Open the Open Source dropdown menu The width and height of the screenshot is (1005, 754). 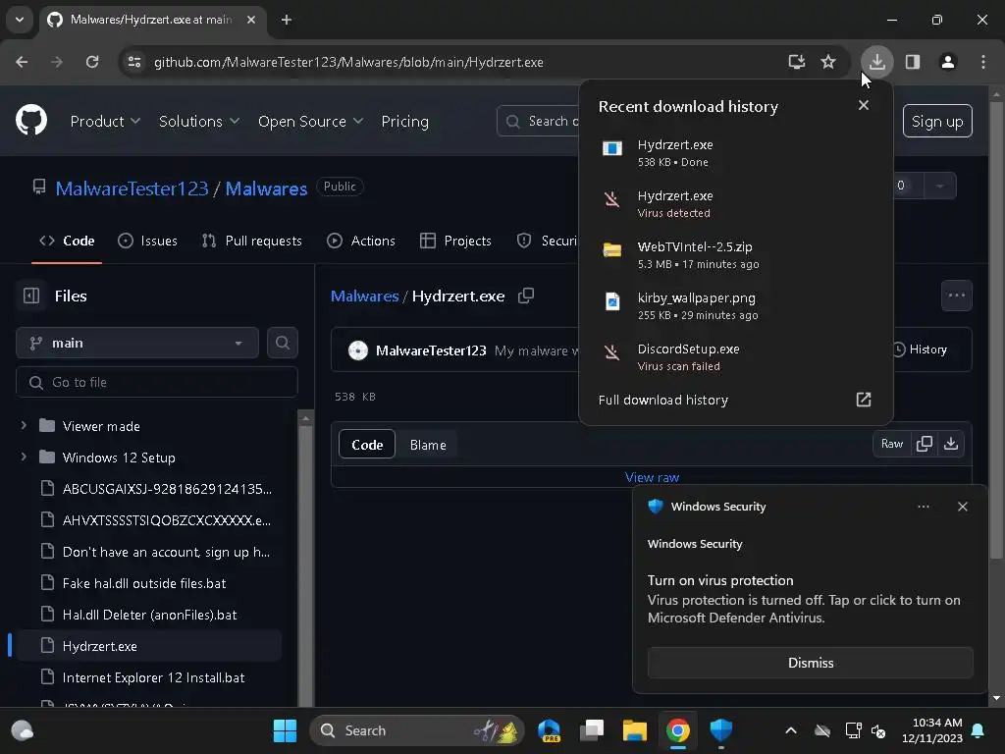310,121
